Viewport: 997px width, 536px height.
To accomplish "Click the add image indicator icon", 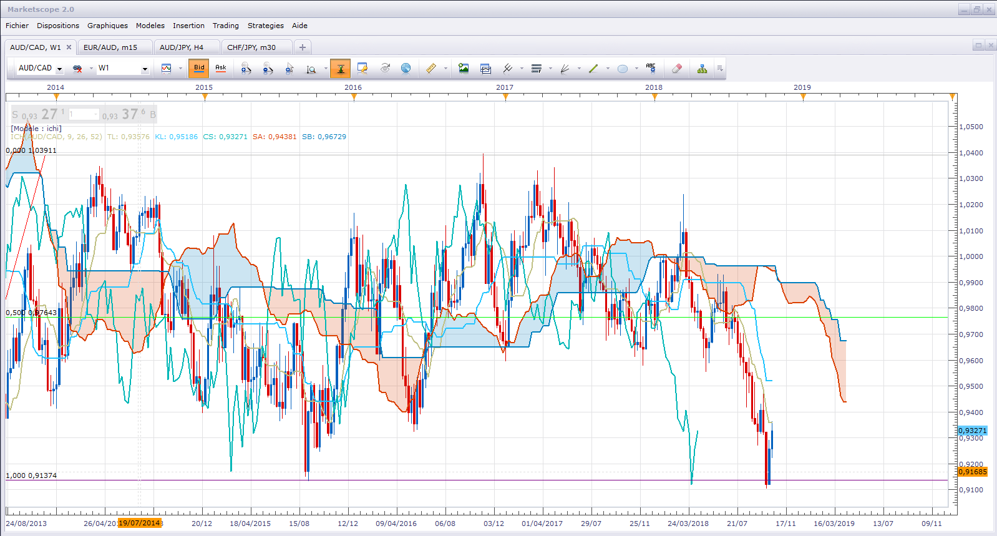I will 464,69.
